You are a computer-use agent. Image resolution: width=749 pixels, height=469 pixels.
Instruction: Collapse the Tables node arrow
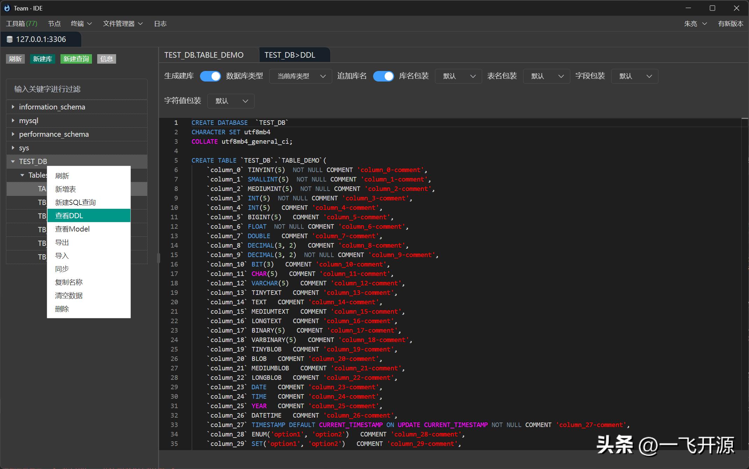click(x=22, y=175)
